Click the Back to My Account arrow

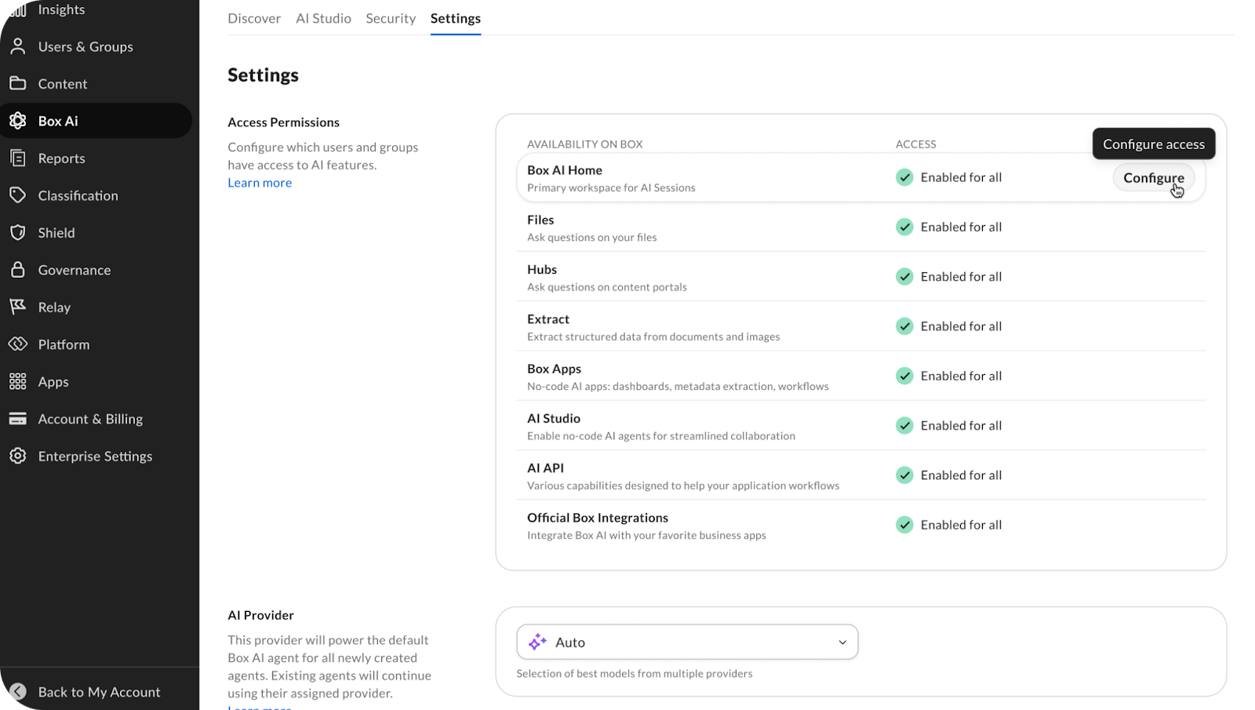click(x=17, y=692)
